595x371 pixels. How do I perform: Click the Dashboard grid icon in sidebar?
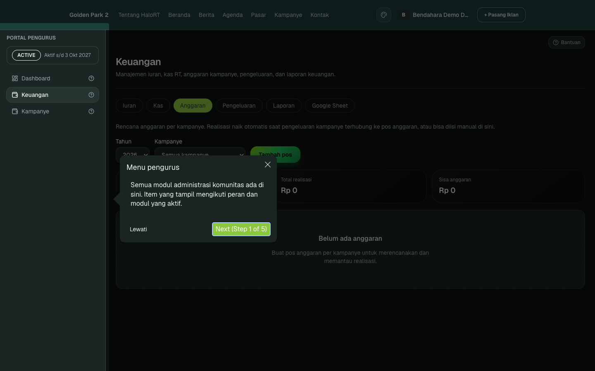15,78
